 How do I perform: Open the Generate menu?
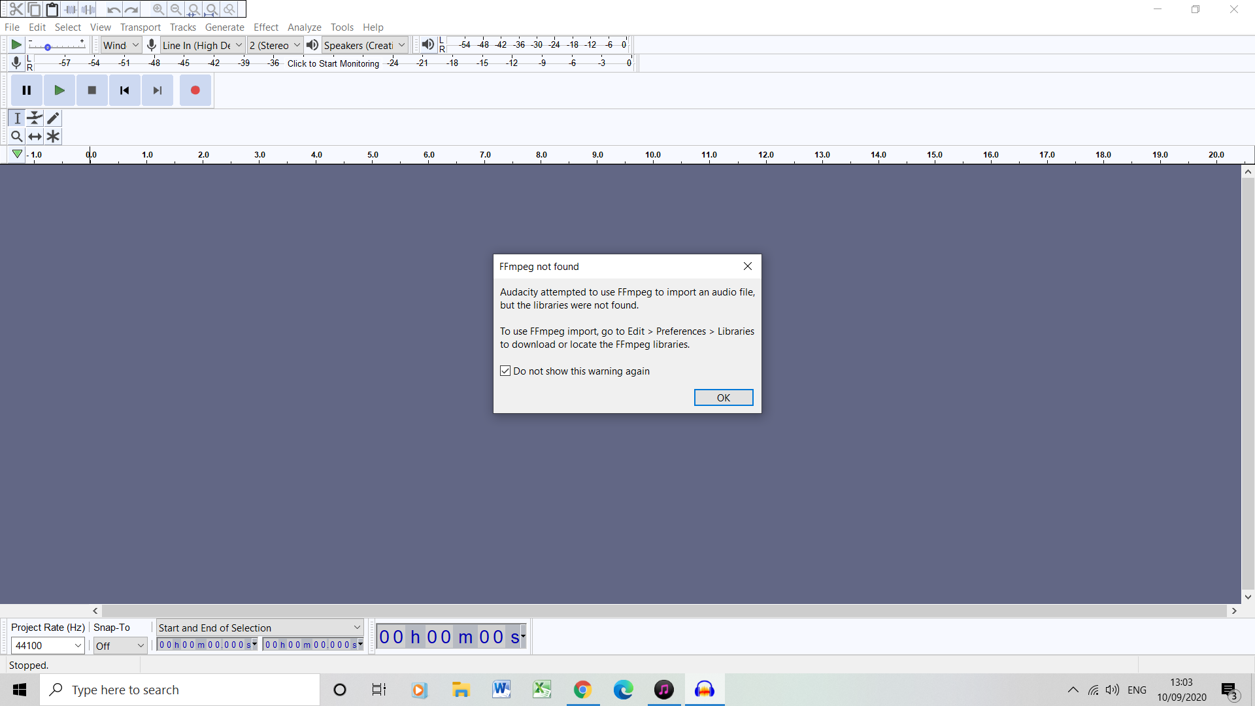tap(225, 27)
